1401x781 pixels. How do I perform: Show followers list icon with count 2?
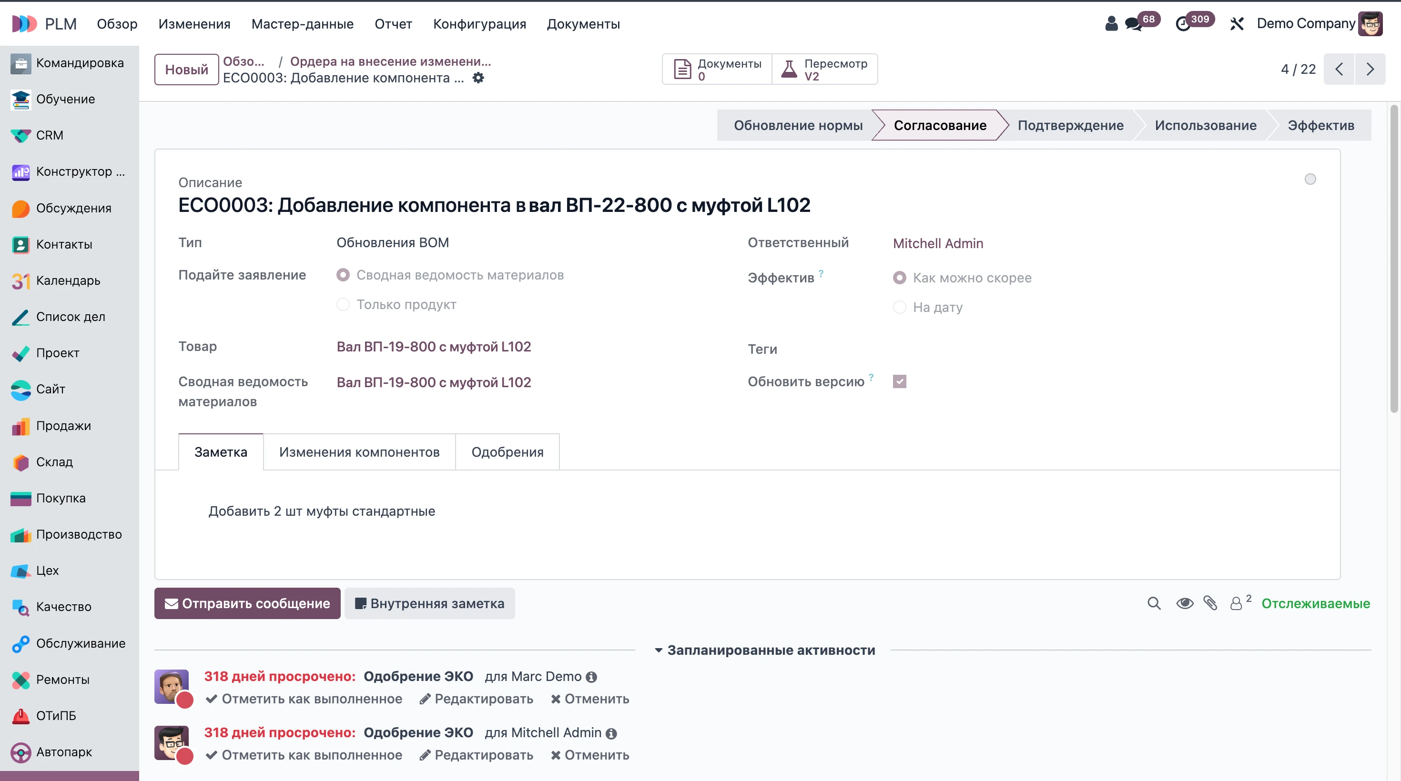point(1240,602)
